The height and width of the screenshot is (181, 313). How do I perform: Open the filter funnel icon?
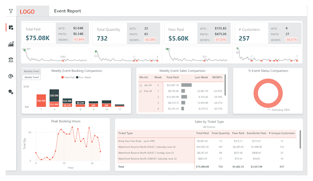pyautogui.click(x=11, y=11)
